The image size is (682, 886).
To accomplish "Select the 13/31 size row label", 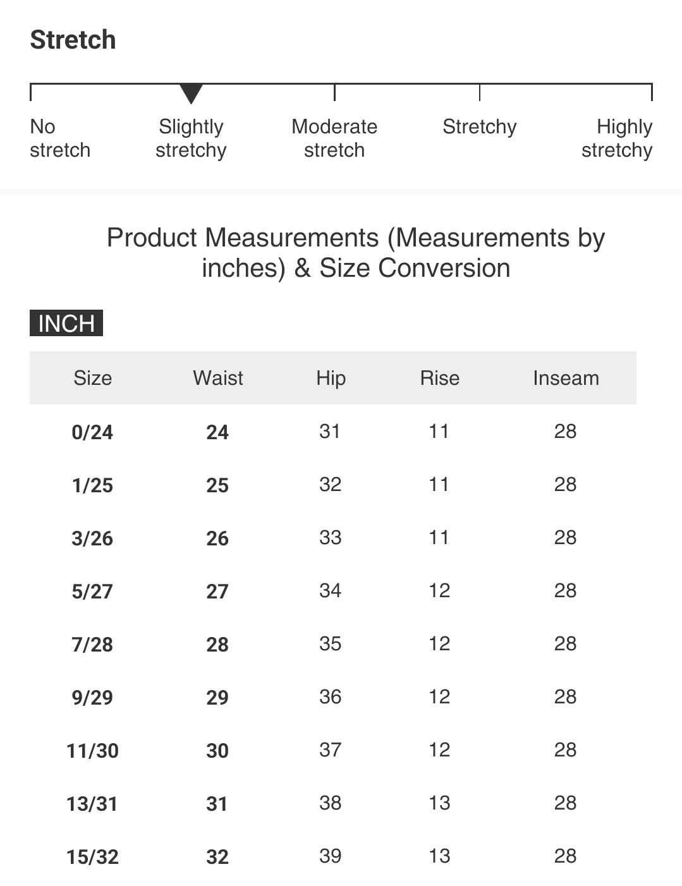I will pyautogui.click(x=92, y=804).
